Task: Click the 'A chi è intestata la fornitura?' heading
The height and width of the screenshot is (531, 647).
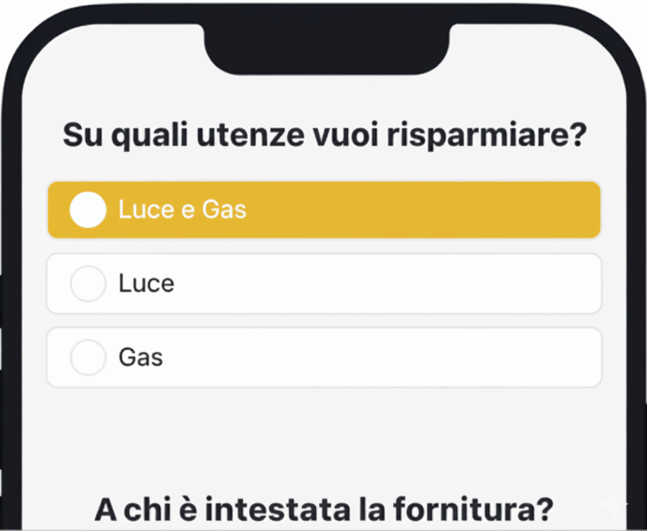Action: 323,508
